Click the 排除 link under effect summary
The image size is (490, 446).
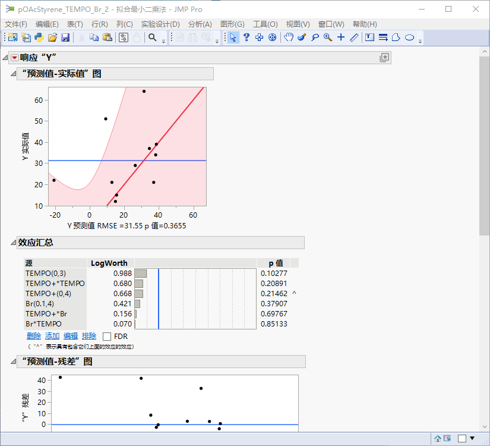click(x=89, y=337)
